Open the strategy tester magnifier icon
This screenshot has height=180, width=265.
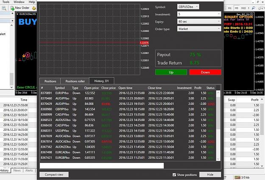click(4, 8)
